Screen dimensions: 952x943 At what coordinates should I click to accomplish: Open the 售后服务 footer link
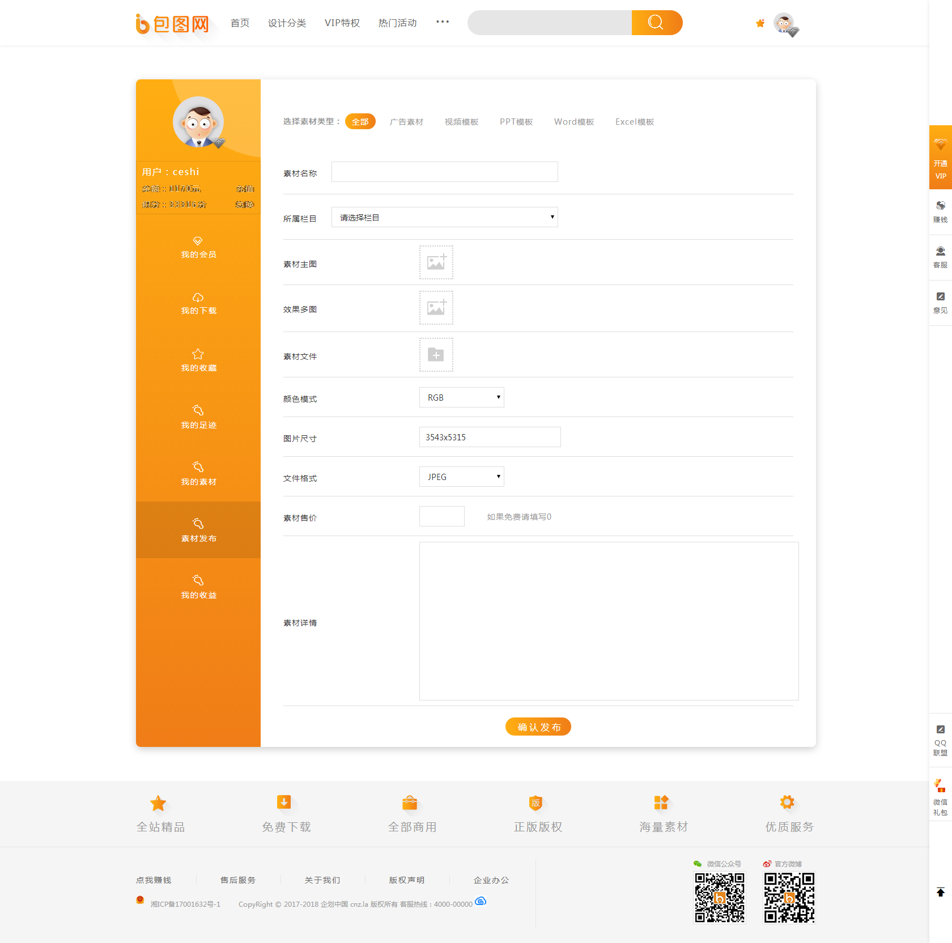[x=238, y=880]
